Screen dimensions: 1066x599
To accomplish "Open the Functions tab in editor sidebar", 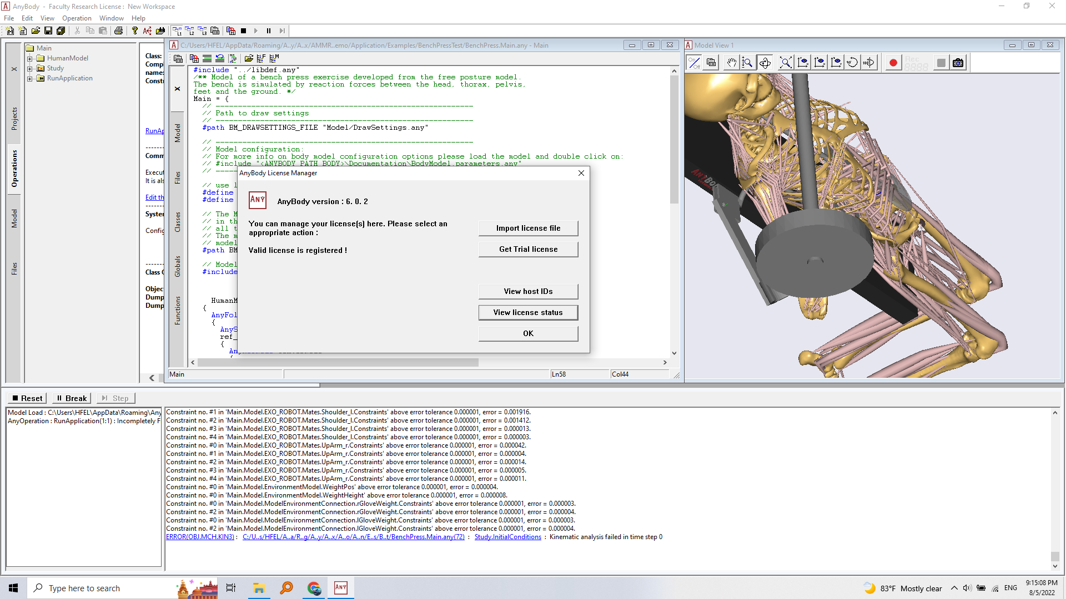I will [x=178, y=311].
